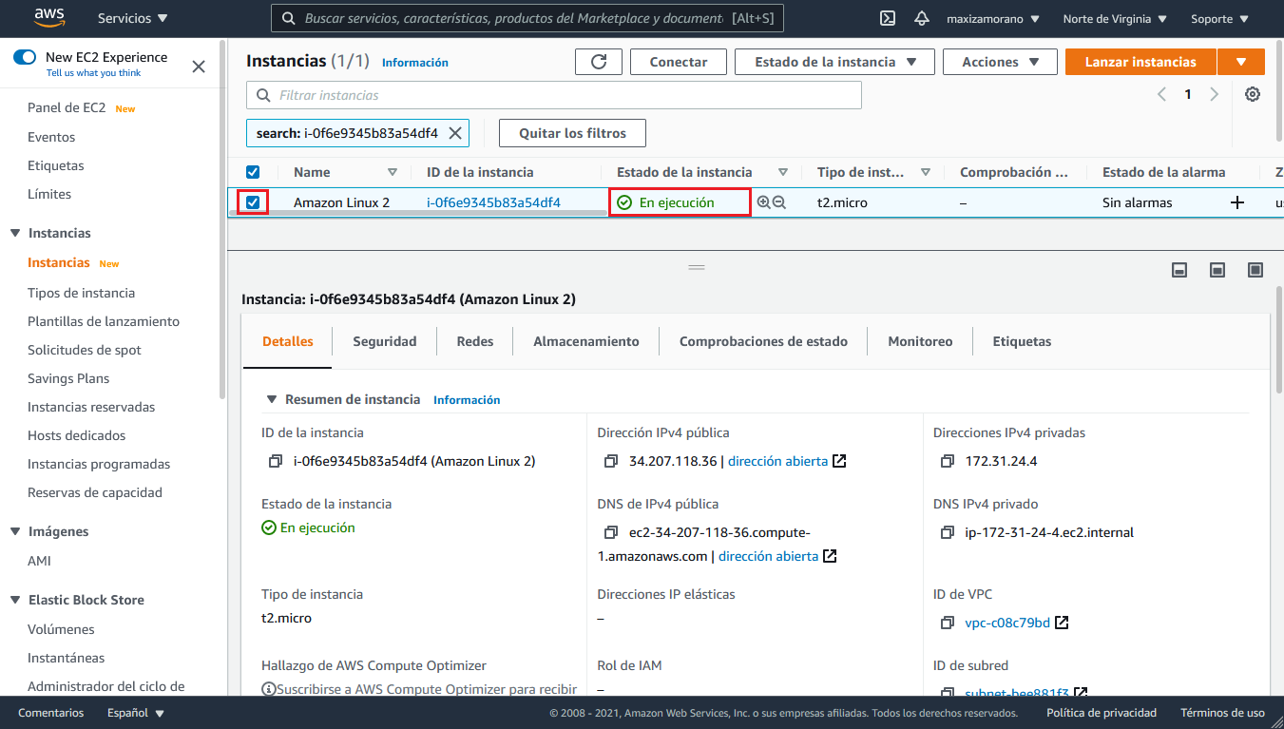1284x729 pixels.
Task: Copy the instance ID
Action: click(x=276, y=461)
